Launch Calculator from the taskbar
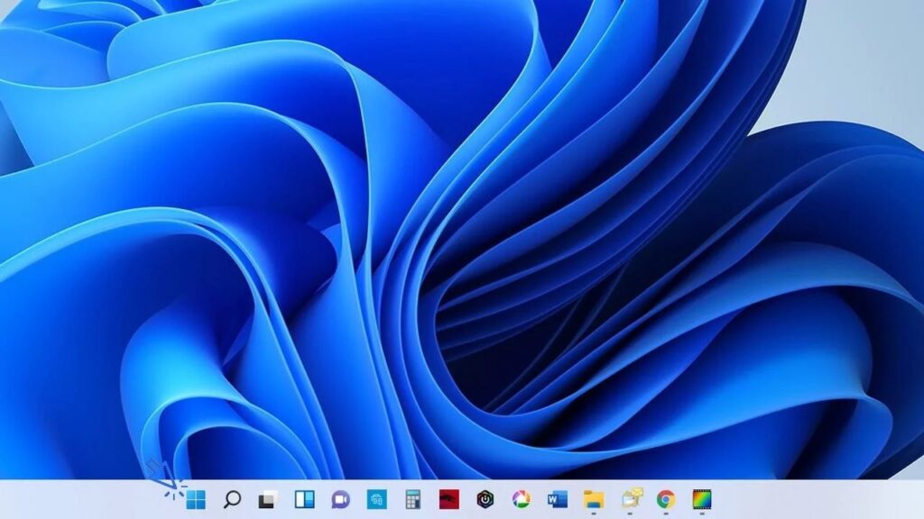This screenshot has height=519, width=924. point(413,499)
